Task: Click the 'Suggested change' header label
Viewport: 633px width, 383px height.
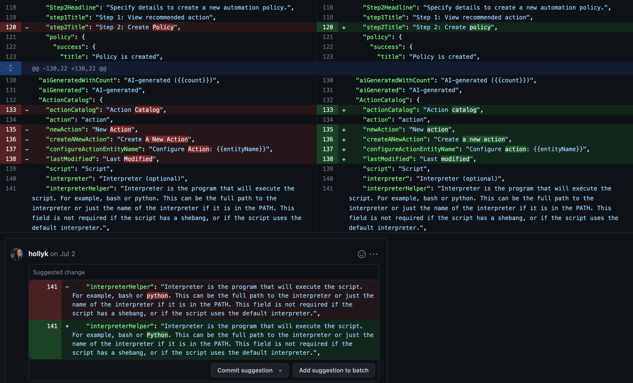Action: point(59,272)
